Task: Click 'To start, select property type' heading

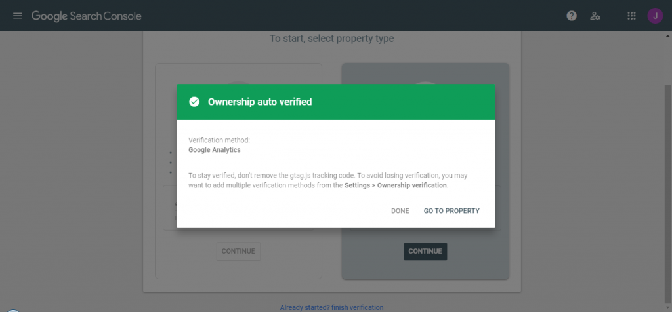Action: pyautogui.click(x=331, y=39)
